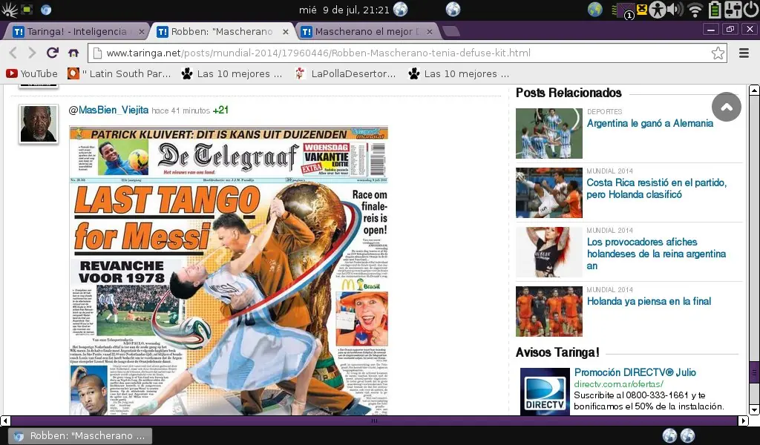Open the browser hamburger menu
Image resolution: width=760 pixels, height=445 pixels.
tap(744, 53)
